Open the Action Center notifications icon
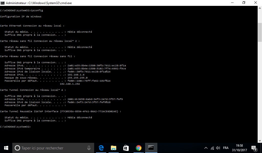 (x=254, y=148)
